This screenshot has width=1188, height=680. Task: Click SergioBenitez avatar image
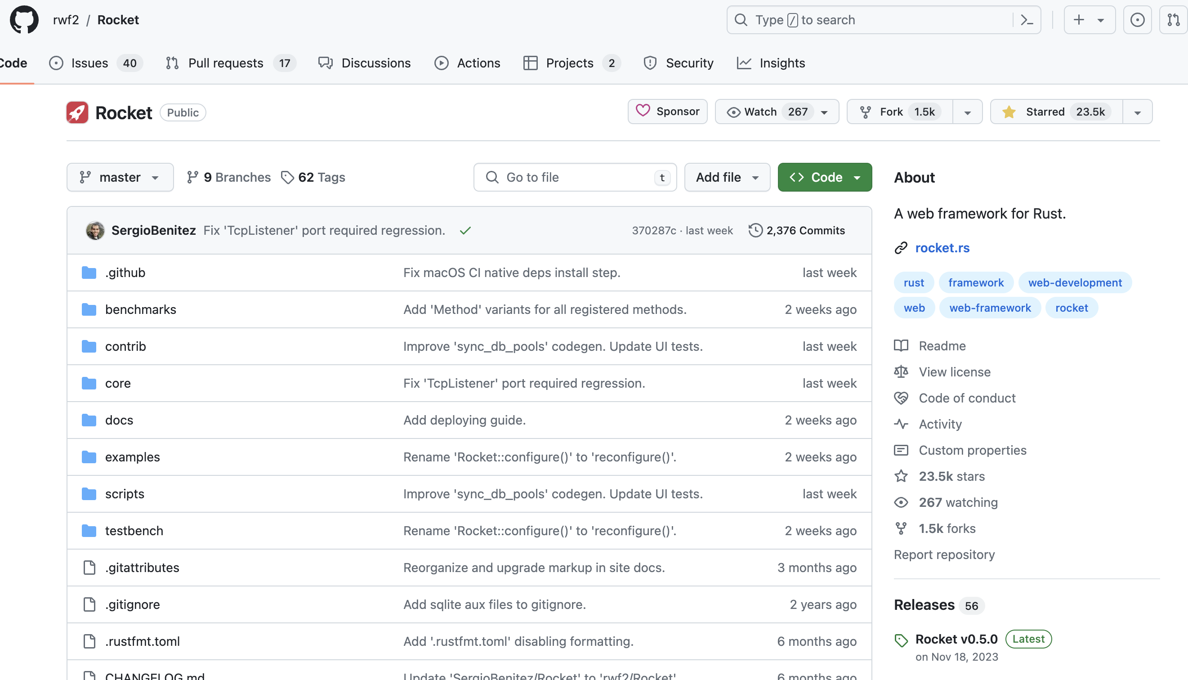(95, 231)
